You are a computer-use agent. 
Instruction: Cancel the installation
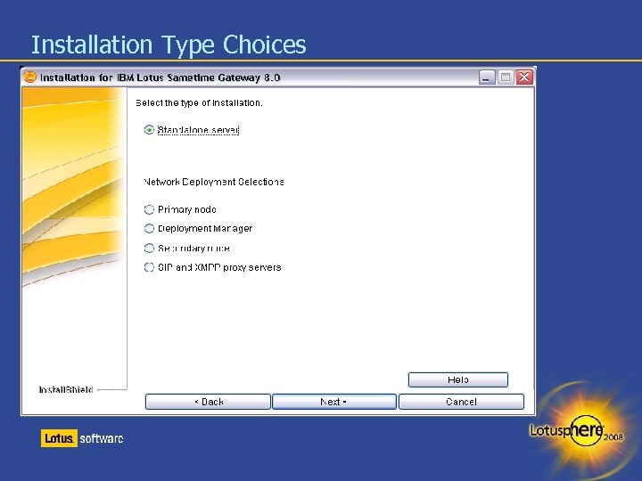click(x=461, y=402)
